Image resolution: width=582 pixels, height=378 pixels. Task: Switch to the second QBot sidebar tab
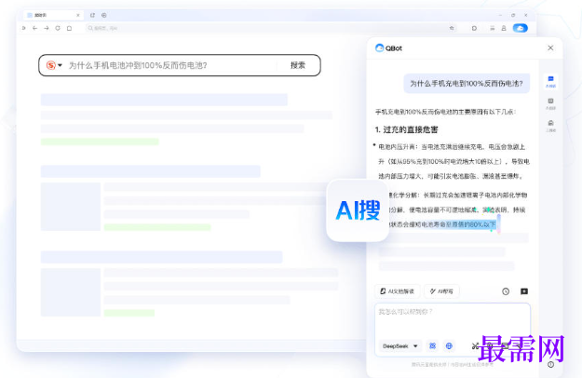point(550,104)
